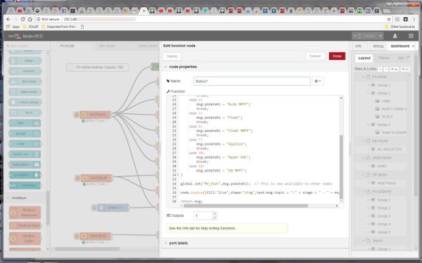Close the dashboard sidebar tab icon

(x=413, y=46)
